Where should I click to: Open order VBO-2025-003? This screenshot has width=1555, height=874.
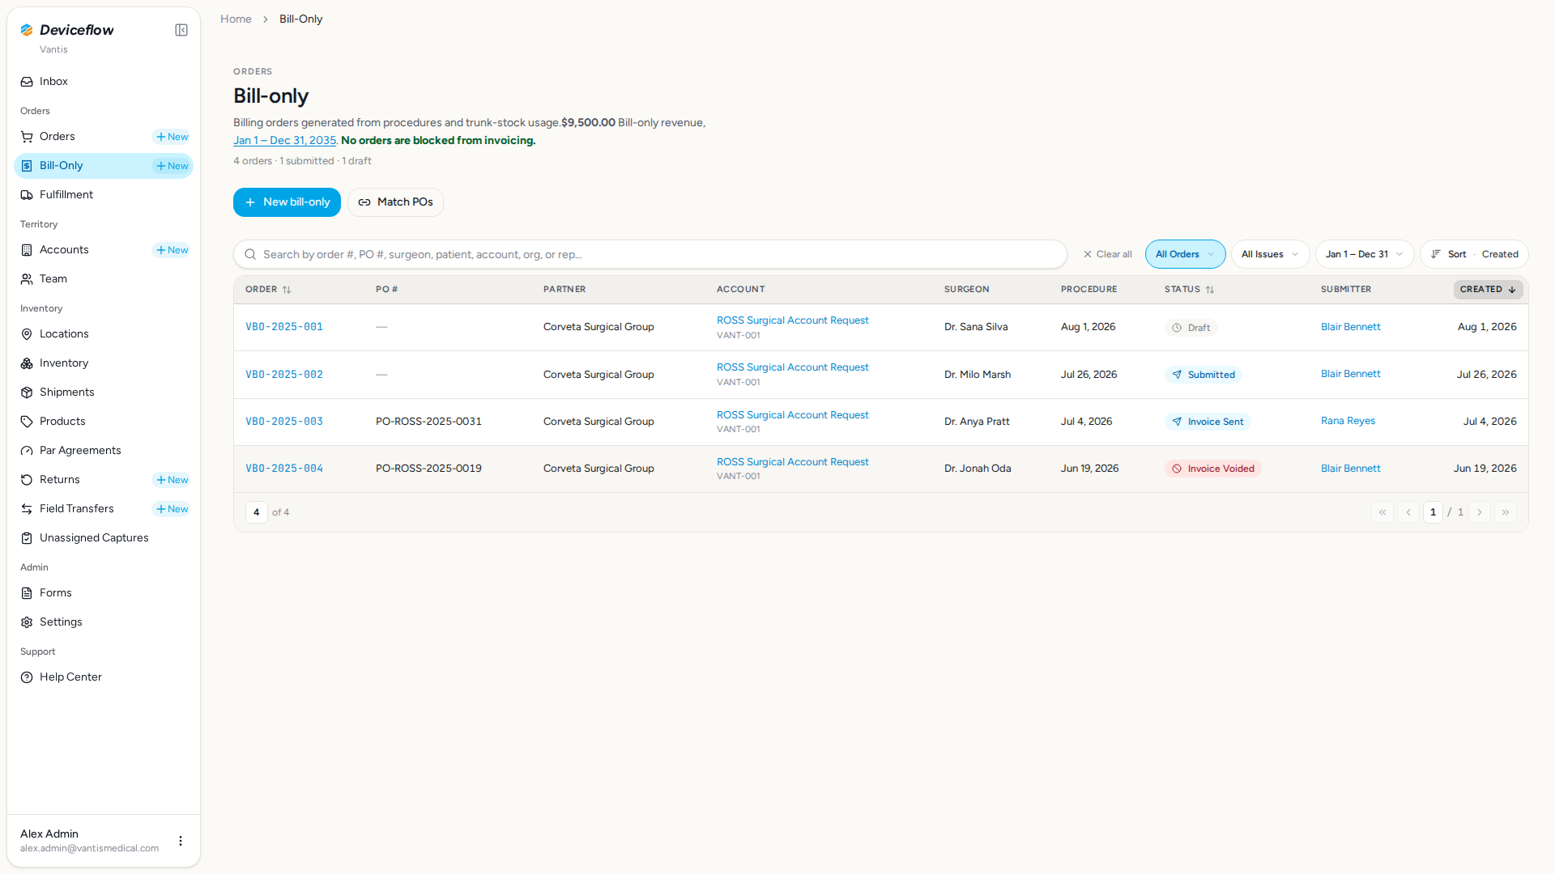coord(284,422)
